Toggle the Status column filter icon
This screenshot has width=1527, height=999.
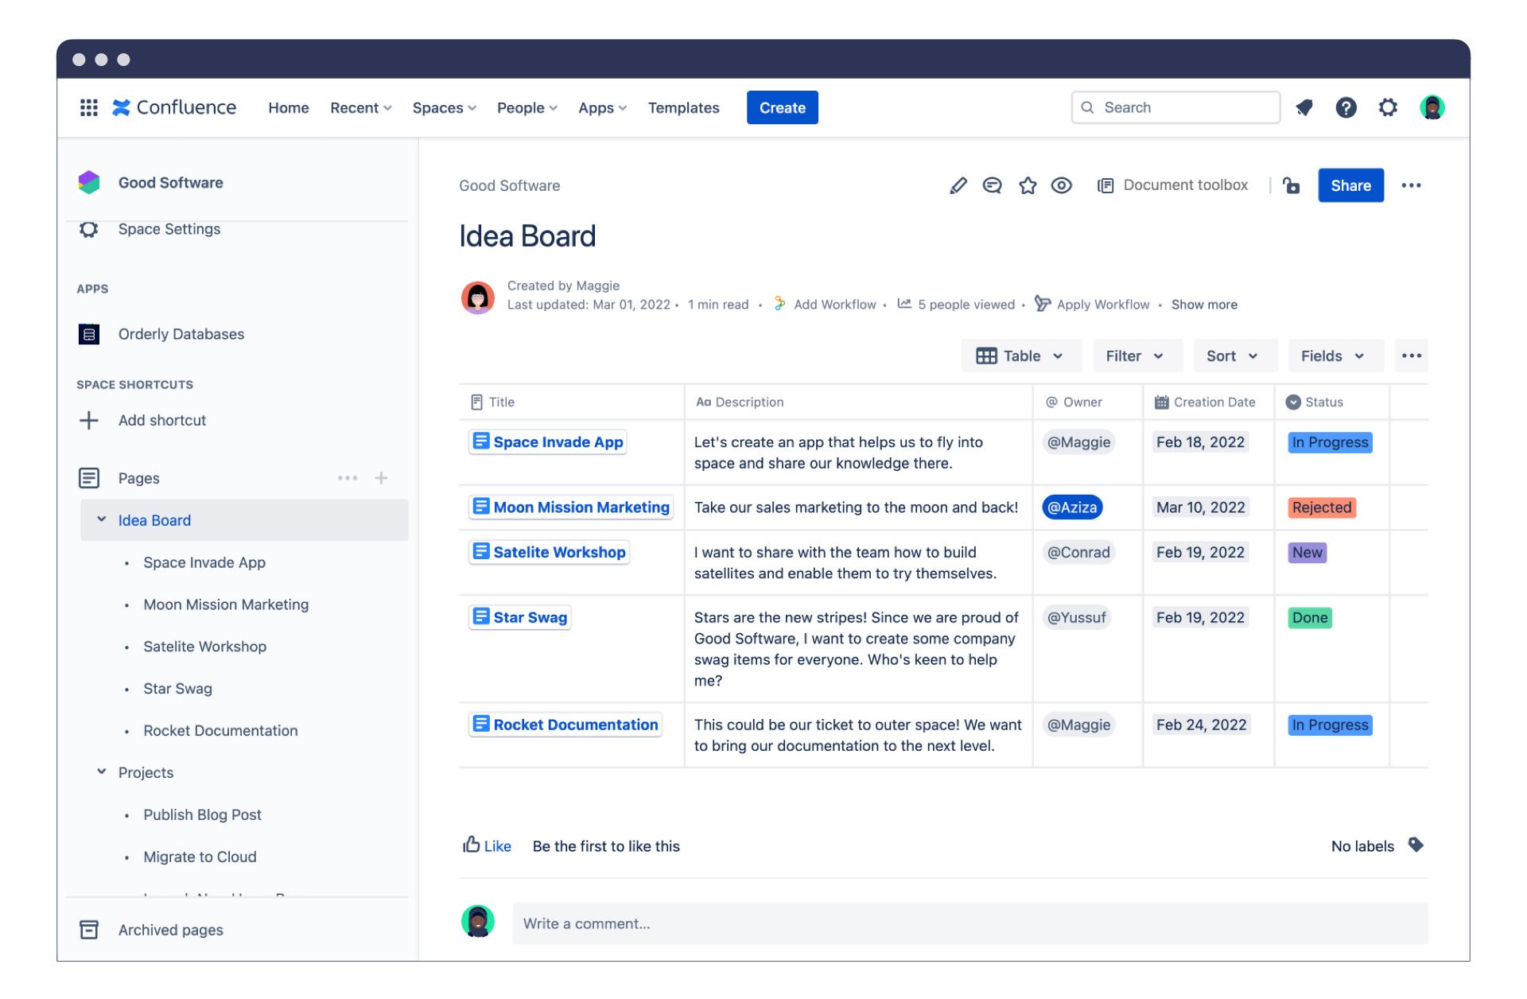pyautogui.click(x=1295, y=402)
